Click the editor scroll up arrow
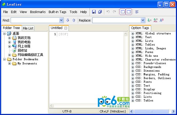177x115 pixels. coord(126,34)
